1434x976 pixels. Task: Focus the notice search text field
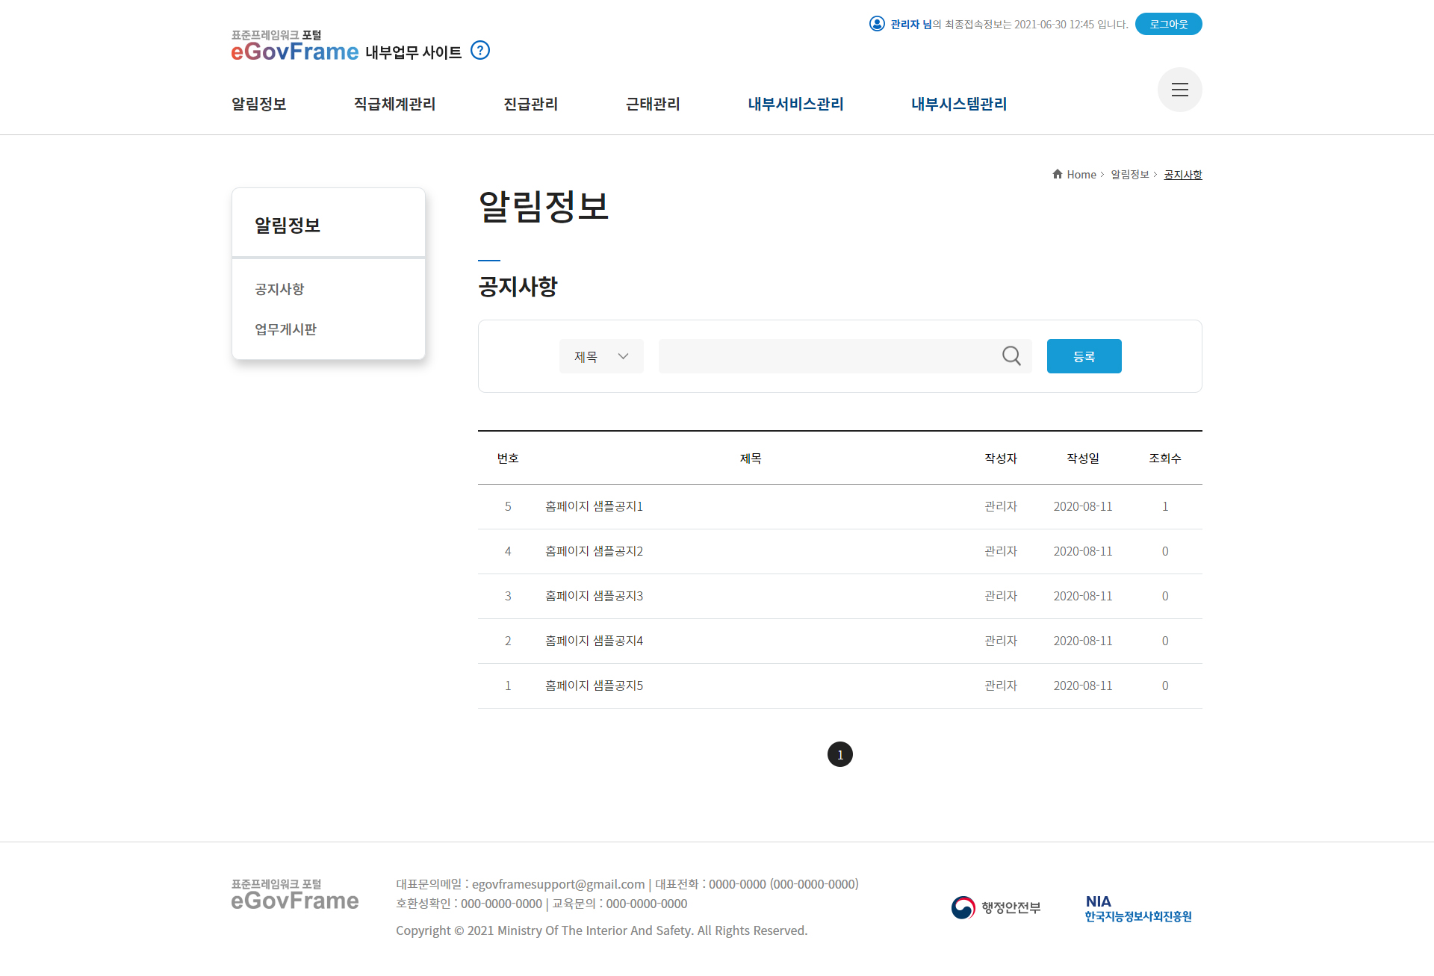pyautogui.click(x=825, y=356)
